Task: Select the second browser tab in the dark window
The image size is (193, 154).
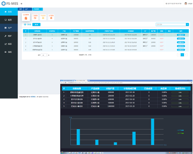Action: (x=80, y=81)
